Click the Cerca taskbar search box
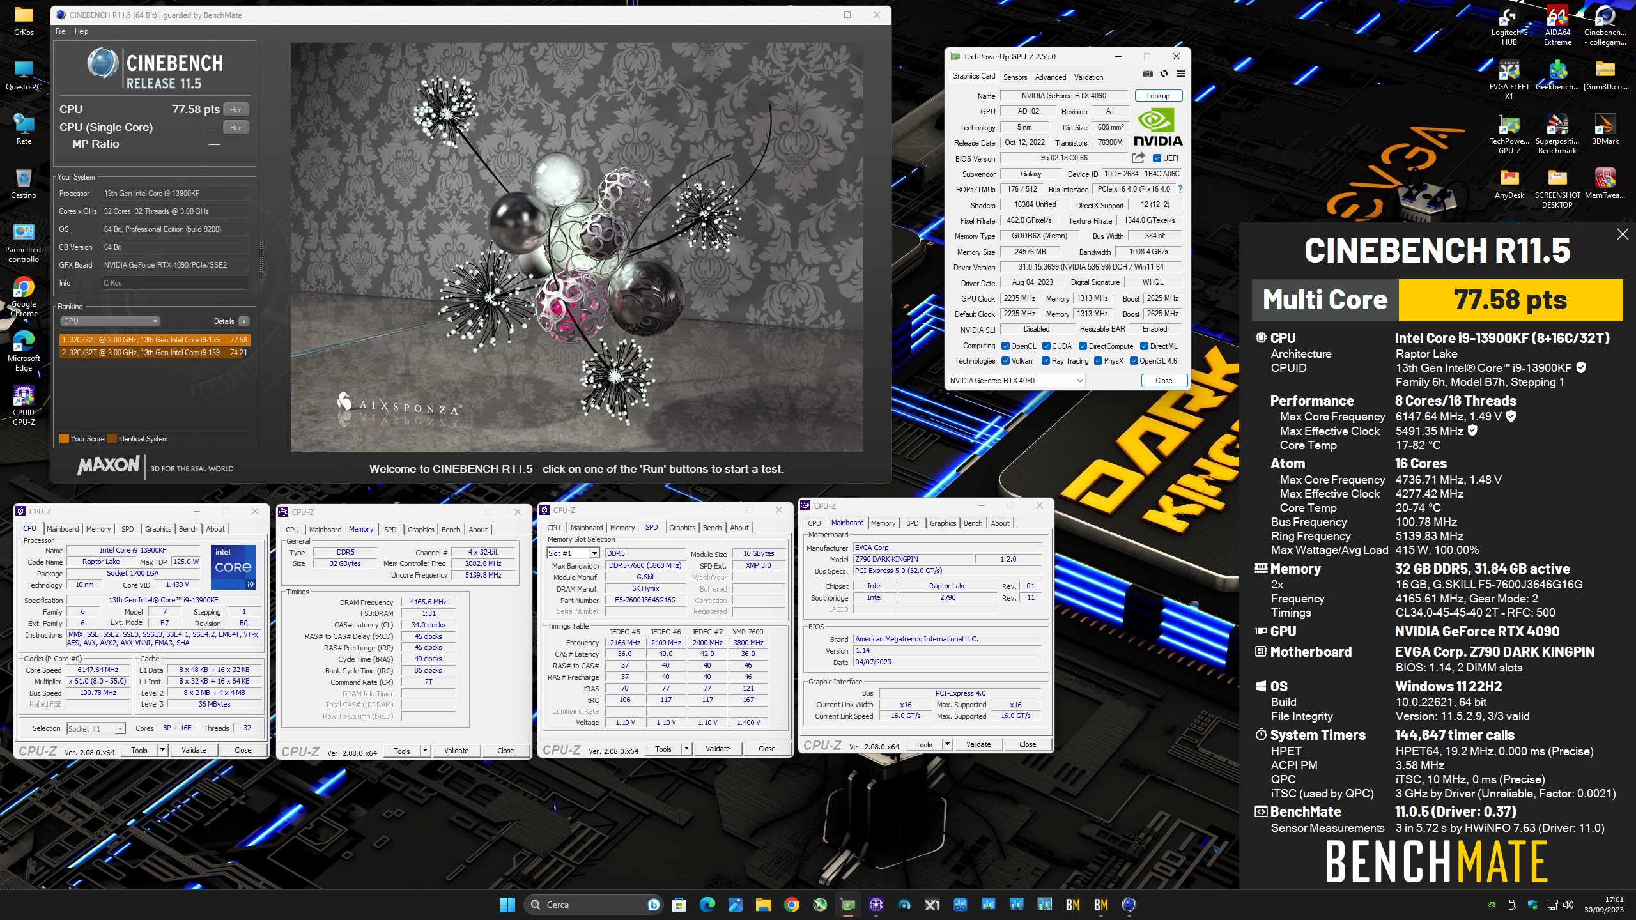 point(592,905)
